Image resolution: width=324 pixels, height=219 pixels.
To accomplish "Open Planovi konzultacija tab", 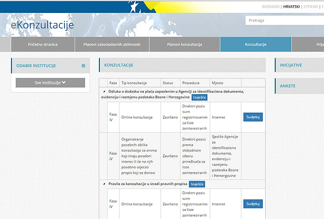I will (184, 44).
